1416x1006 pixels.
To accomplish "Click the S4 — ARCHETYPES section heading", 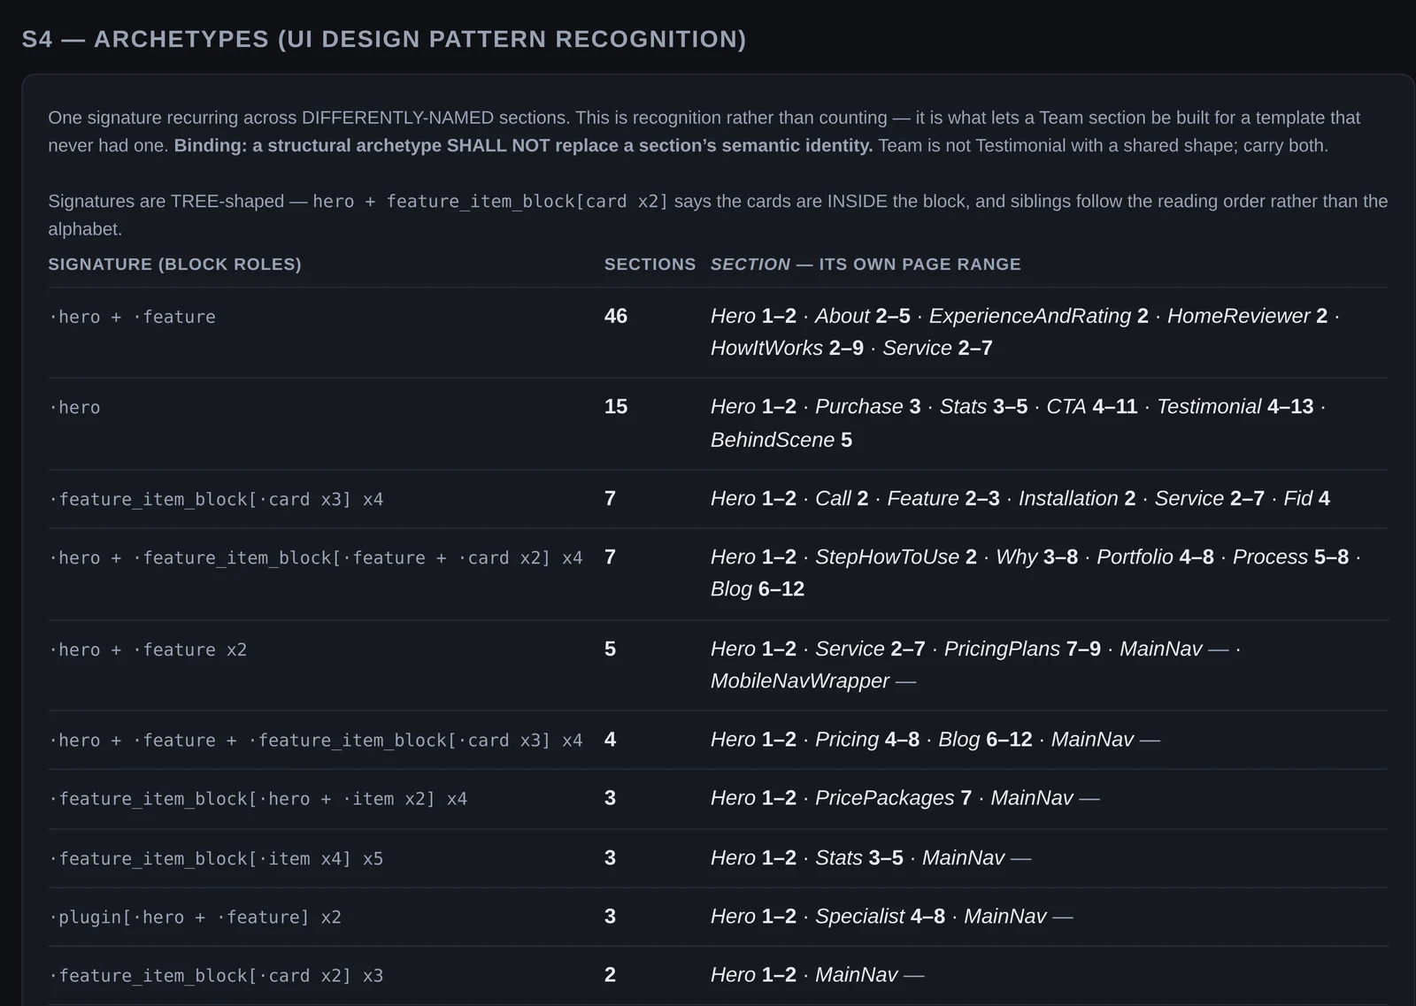I will 384,39.
